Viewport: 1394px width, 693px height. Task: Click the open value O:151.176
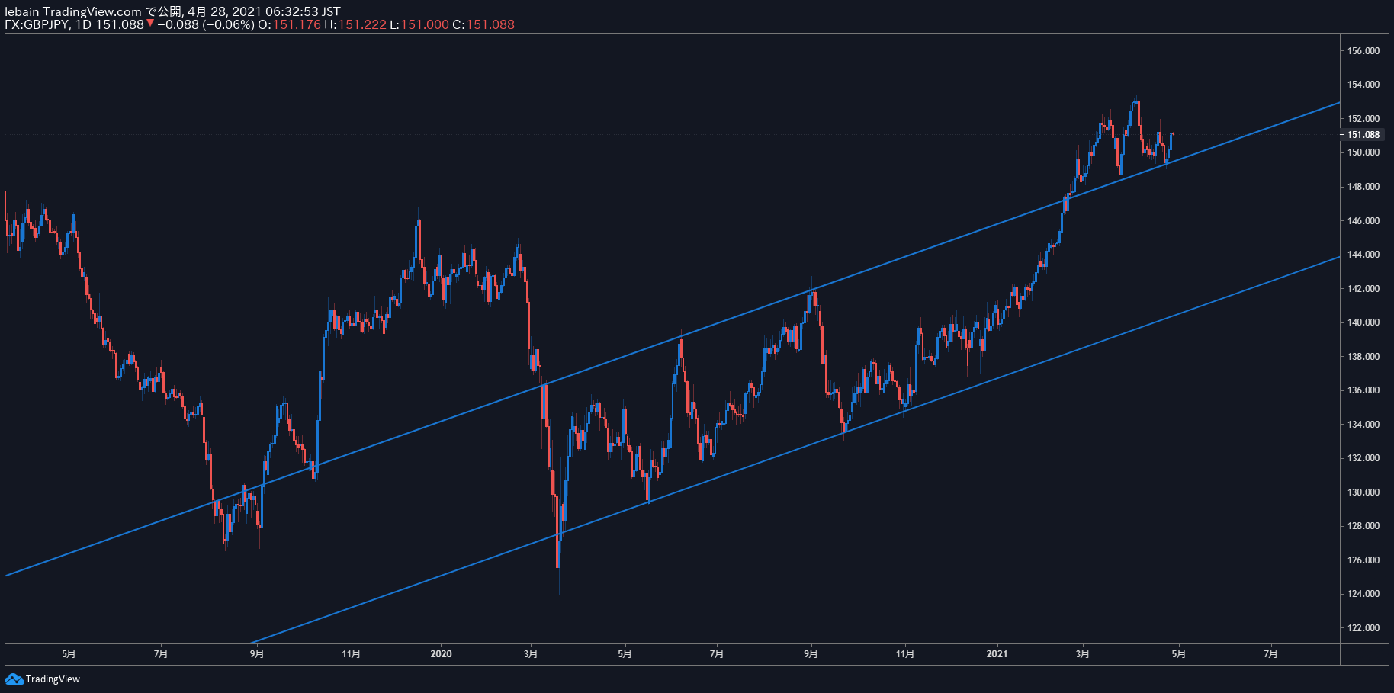click(x=289, y=24)
